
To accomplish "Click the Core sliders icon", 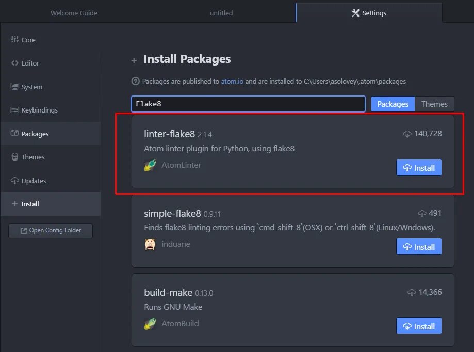I will [x=14, y=39].
